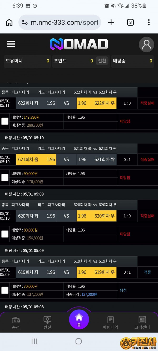Tap the browser address bar
Viewport: 158px width, 351px height.
pyautogui.click(x=60, y=22)
